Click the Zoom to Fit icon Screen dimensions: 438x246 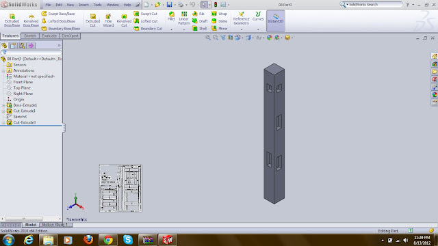click(208, 38)
